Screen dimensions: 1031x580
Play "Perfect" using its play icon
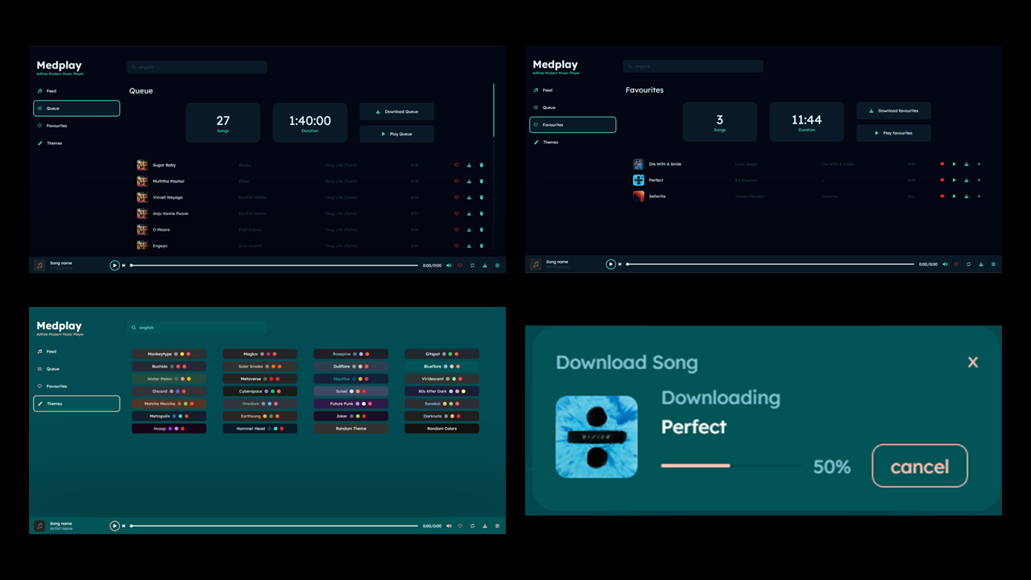[x=954, y=180]
